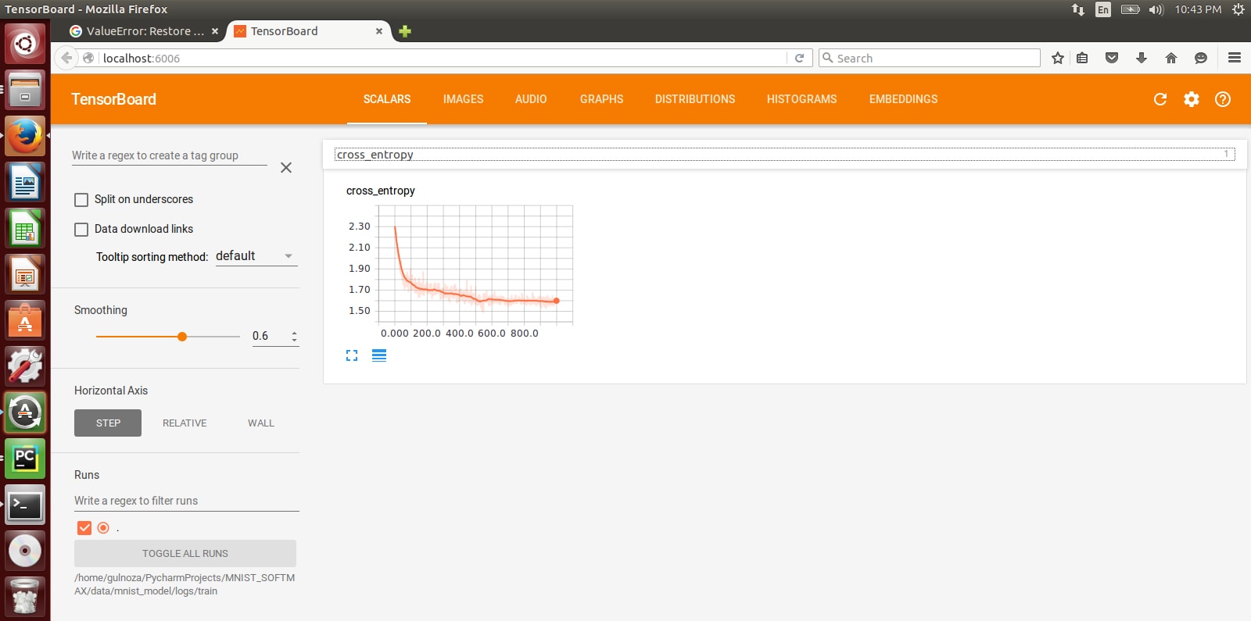Set horizontal axis to RELATIVE
Viewport: 1251px width, 621px height.
tap(185, 423)
